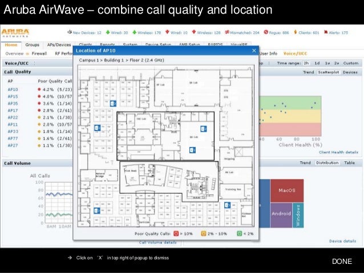Open AP11 link in Call Quality list
This screenshot has height=273, width=364.
coord(13,125)
